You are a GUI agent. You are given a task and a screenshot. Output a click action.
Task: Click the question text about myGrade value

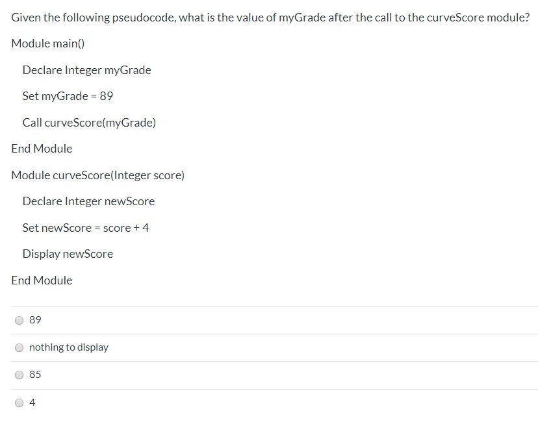click(270, 18)
